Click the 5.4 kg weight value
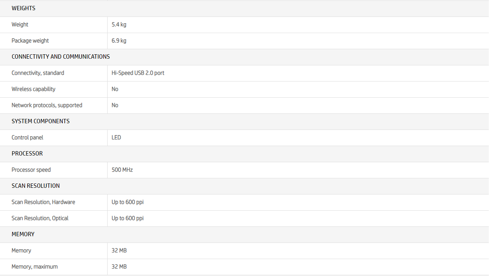This screenshot has height=276, width=490. click(x=119, y=24)
